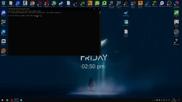Show hidden tray icons chevron

[x=152, y=100]
